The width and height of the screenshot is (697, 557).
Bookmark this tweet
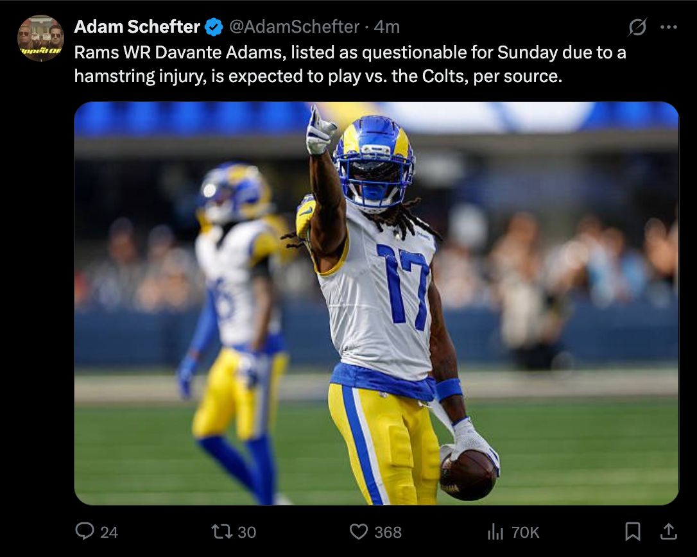(632, 531)
